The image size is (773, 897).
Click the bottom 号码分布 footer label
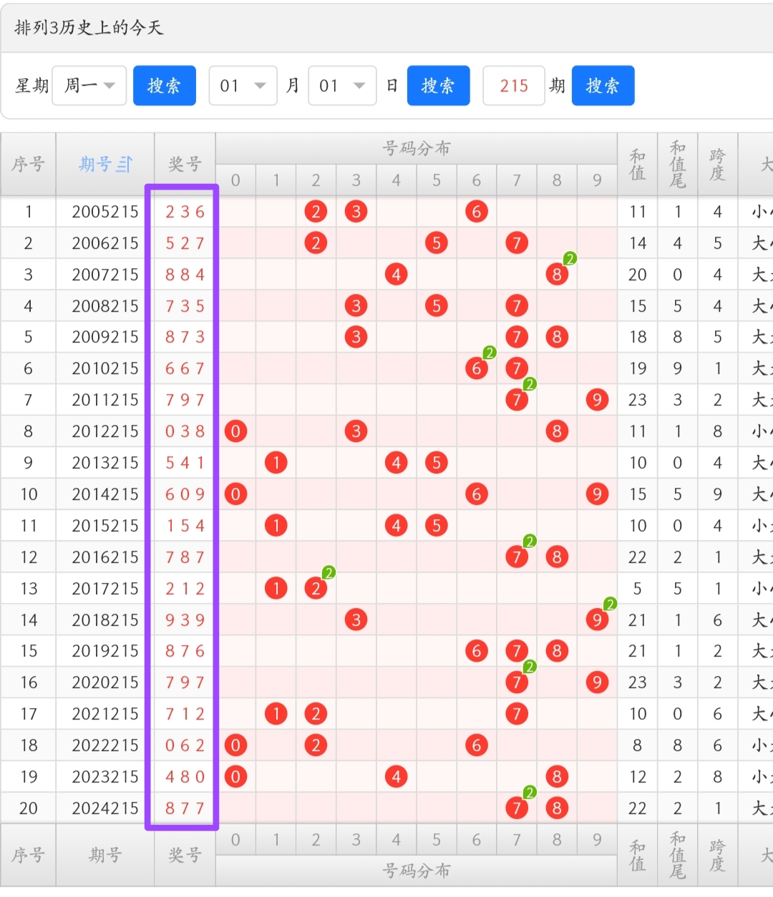417,871
